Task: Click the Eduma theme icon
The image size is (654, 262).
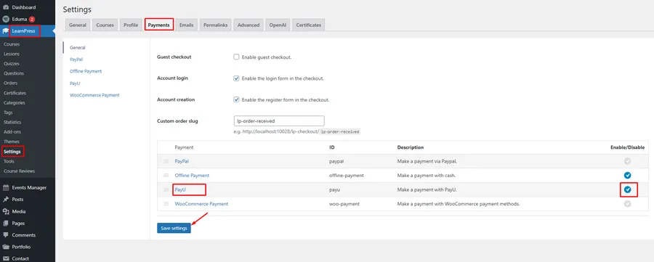Action: pyautogui.click(x=6, y=19)
